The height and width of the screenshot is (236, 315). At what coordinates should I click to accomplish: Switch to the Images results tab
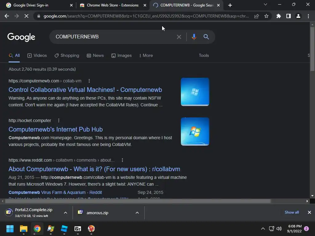coord(122,56)
